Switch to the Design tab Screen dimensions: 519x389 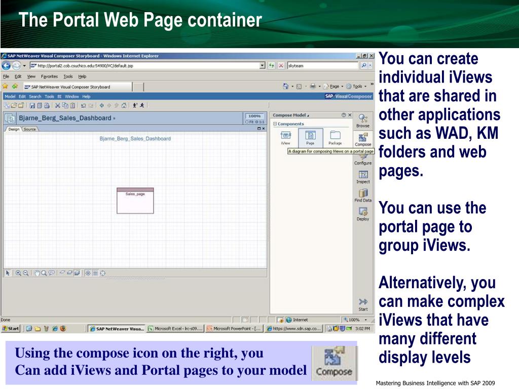pyautogui.click(x=14, y=129)
